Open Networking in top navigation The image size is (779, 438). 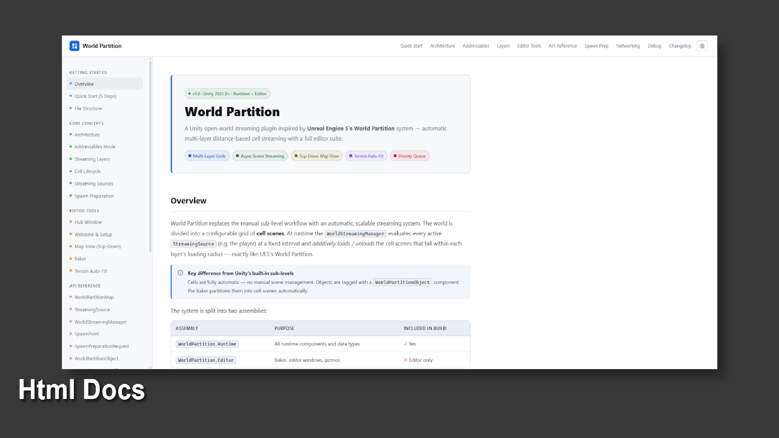pyautogui.click(x=628, y=46)
